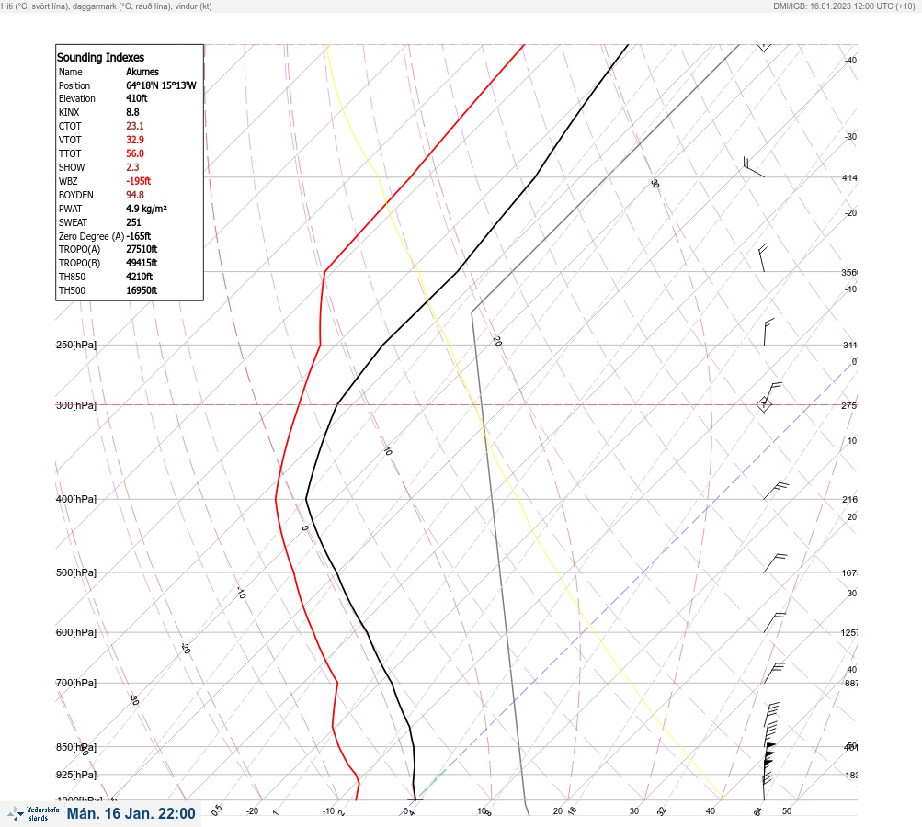Select the 'Mán. 16 Jan. 22:00' timestamp

pyautogui.click(x=131, y=813)
